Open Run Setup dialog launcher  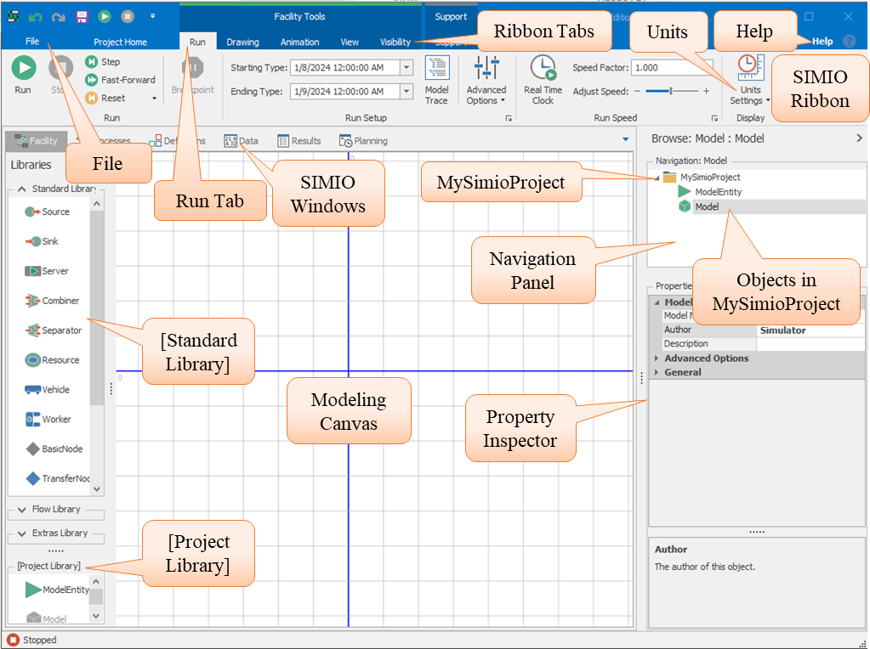tap(509, 118)
